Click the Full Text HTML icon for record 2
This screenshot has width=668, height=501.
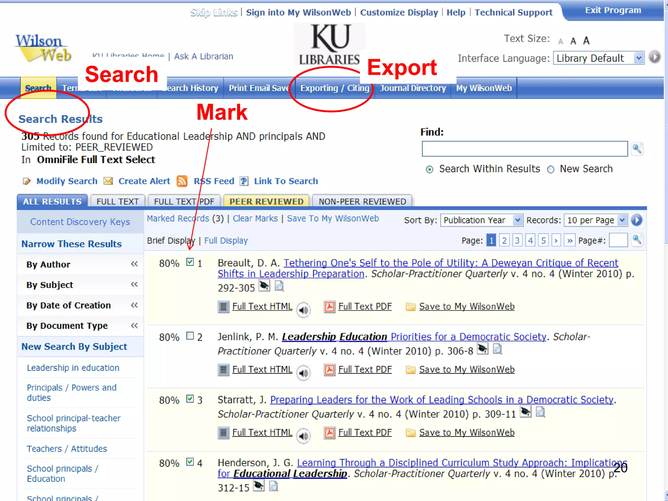click(223, 370)
